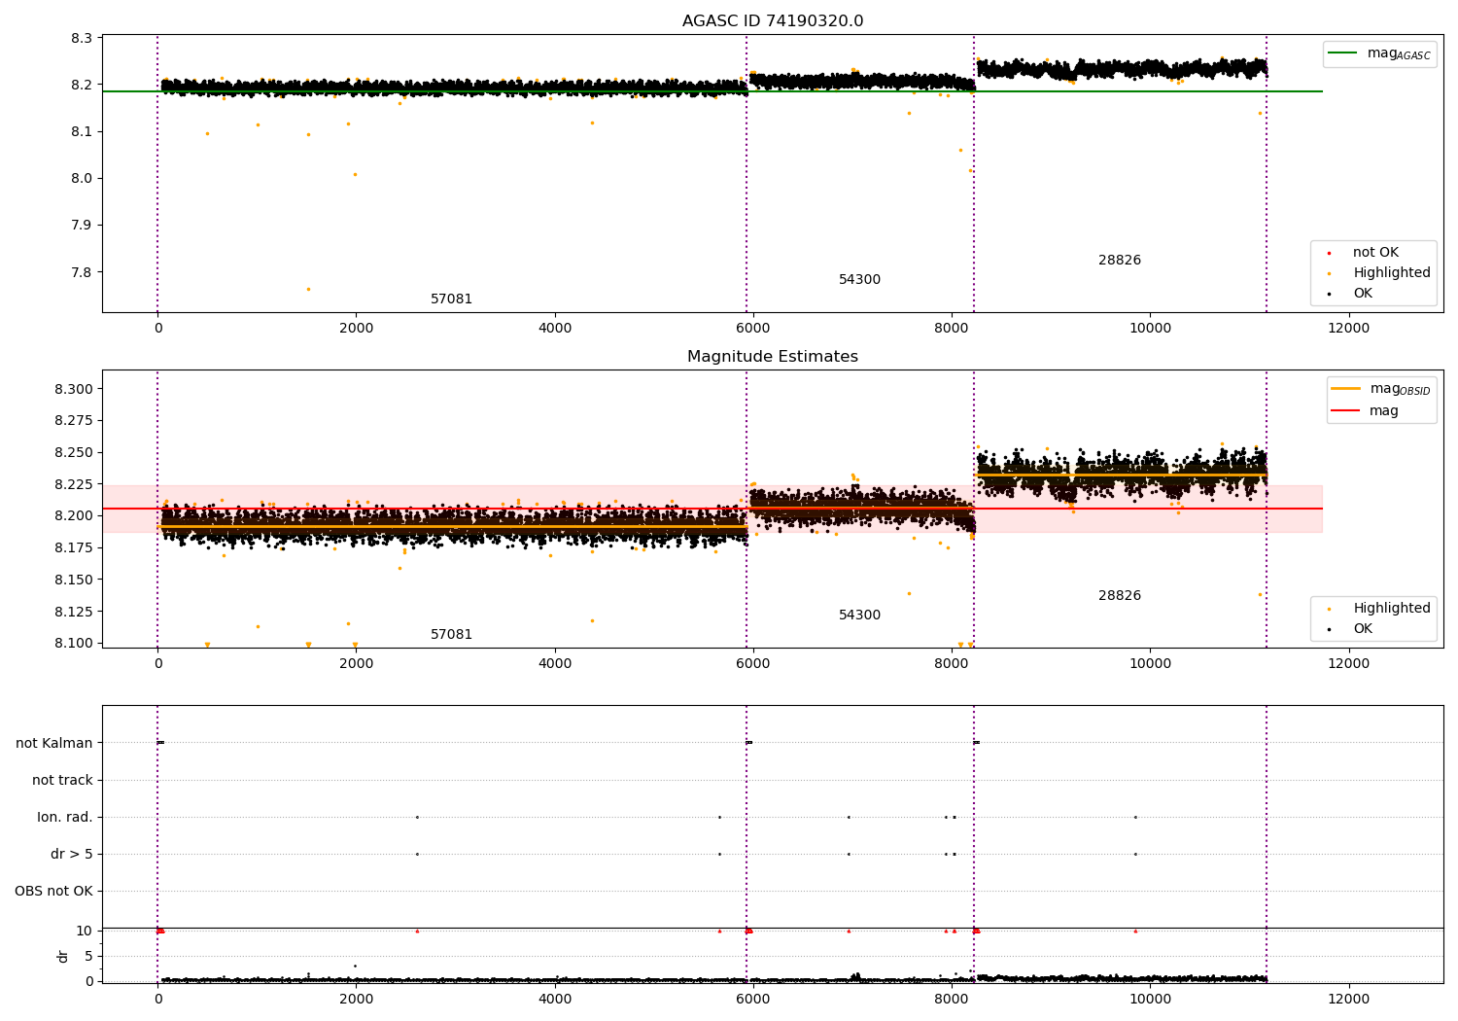Viewport: 1458px width, 1021px height.
Task: Click the lowest orange outlier near magnitude 7.76
Action: (x=308, y=289)
